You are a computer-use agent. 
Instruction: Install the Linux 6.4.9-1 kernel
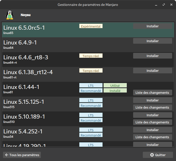pos(153,41)
